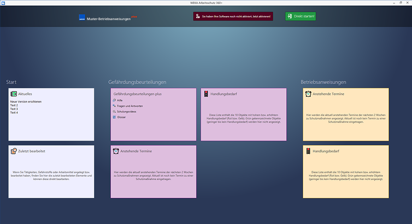Screen dimensions: 412x224
Task: Open the Schulungsvideos link
Action: 127,112
